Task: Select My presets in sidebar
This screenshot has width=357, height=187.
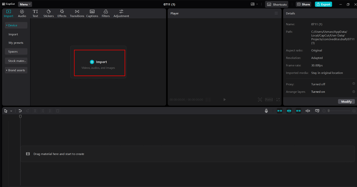Action: (16, 43)
